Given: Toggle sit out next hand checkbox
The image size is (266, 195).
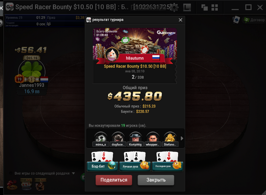Looking at the screenshot, I should coord(11,173).
